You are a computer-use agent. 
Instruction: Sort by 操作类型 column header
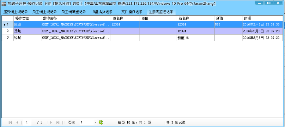22,19
